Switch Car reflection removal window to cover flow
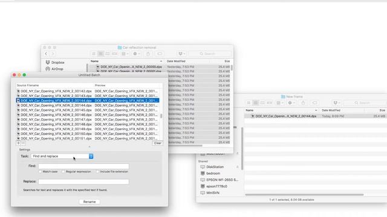 [114, 54]
